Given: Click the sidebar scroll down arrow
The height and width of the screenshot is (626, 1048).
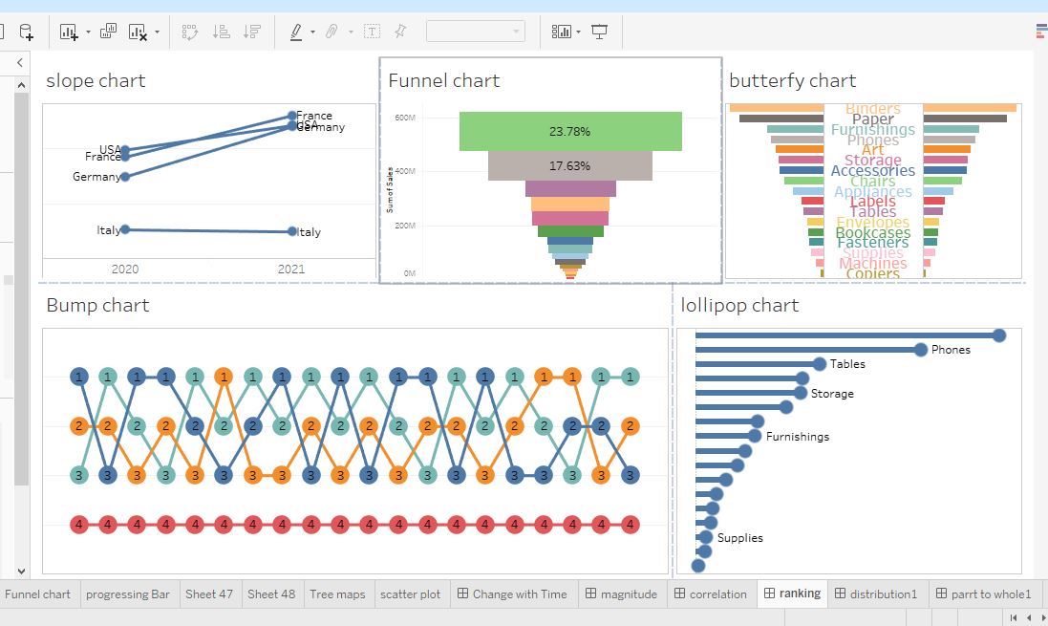Looking at the screenshot, I should click(21, 572).
